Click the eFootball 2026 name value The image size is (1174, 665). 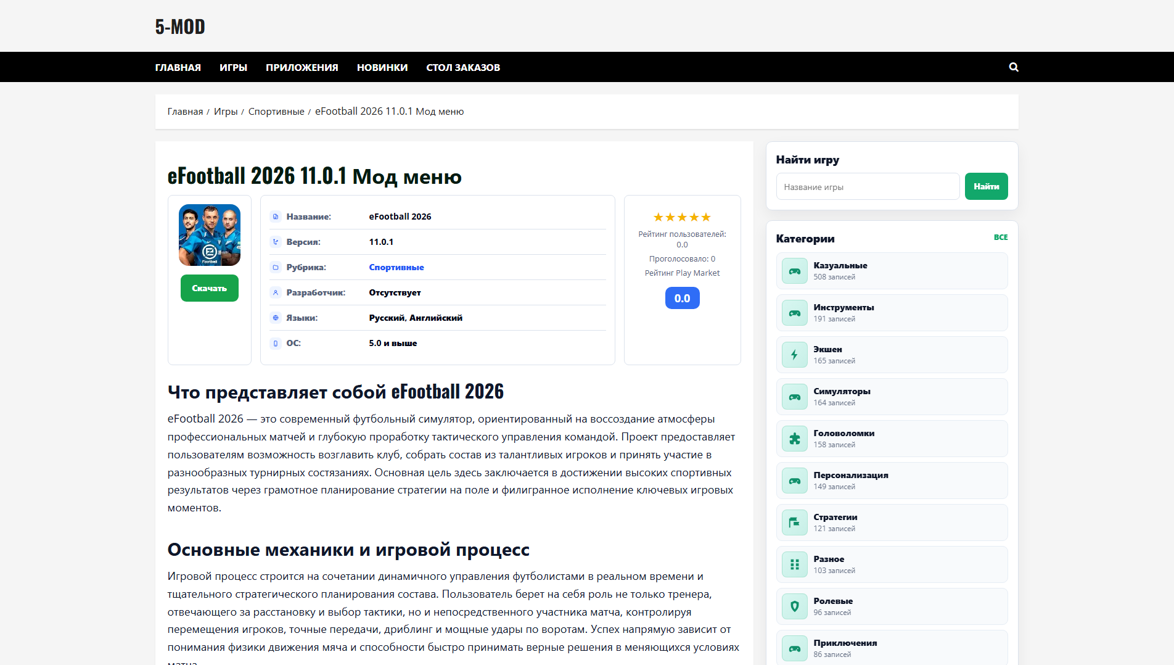point(400,217)
